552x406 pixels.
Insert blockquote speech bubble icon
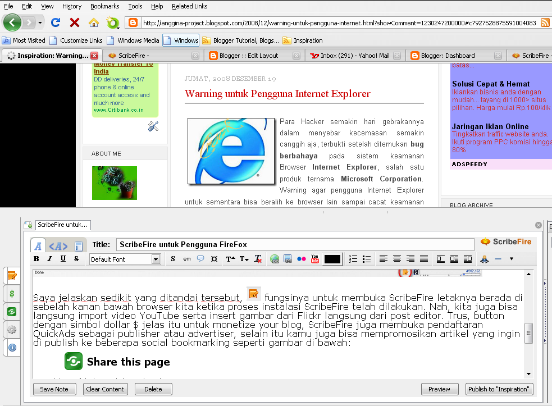pyautogui.click(x=200, y=259)
